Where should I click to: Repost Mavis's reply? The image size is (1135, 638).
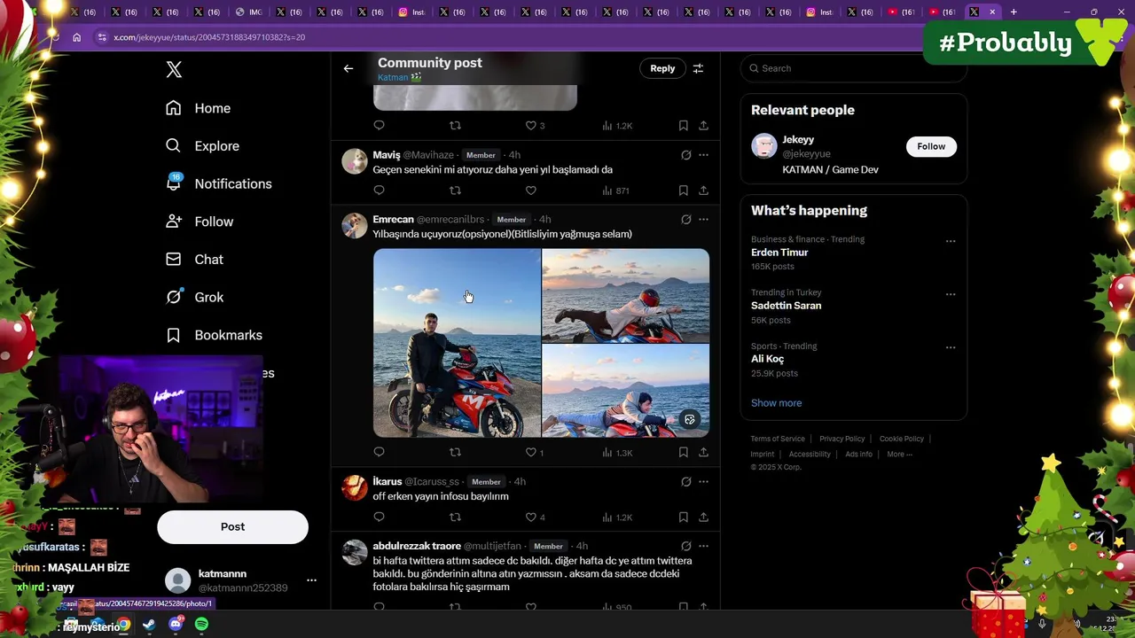(x=455, y=191)
